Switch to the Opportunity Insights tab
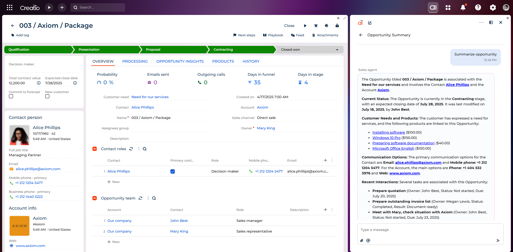Viewport: 513px width, 252px height. click(180, 61)
